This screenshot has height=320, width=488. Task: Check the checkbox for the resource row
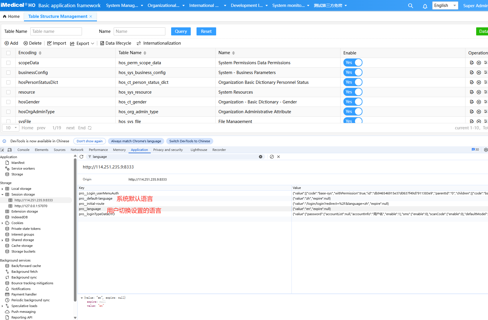(x=8, y=92)
